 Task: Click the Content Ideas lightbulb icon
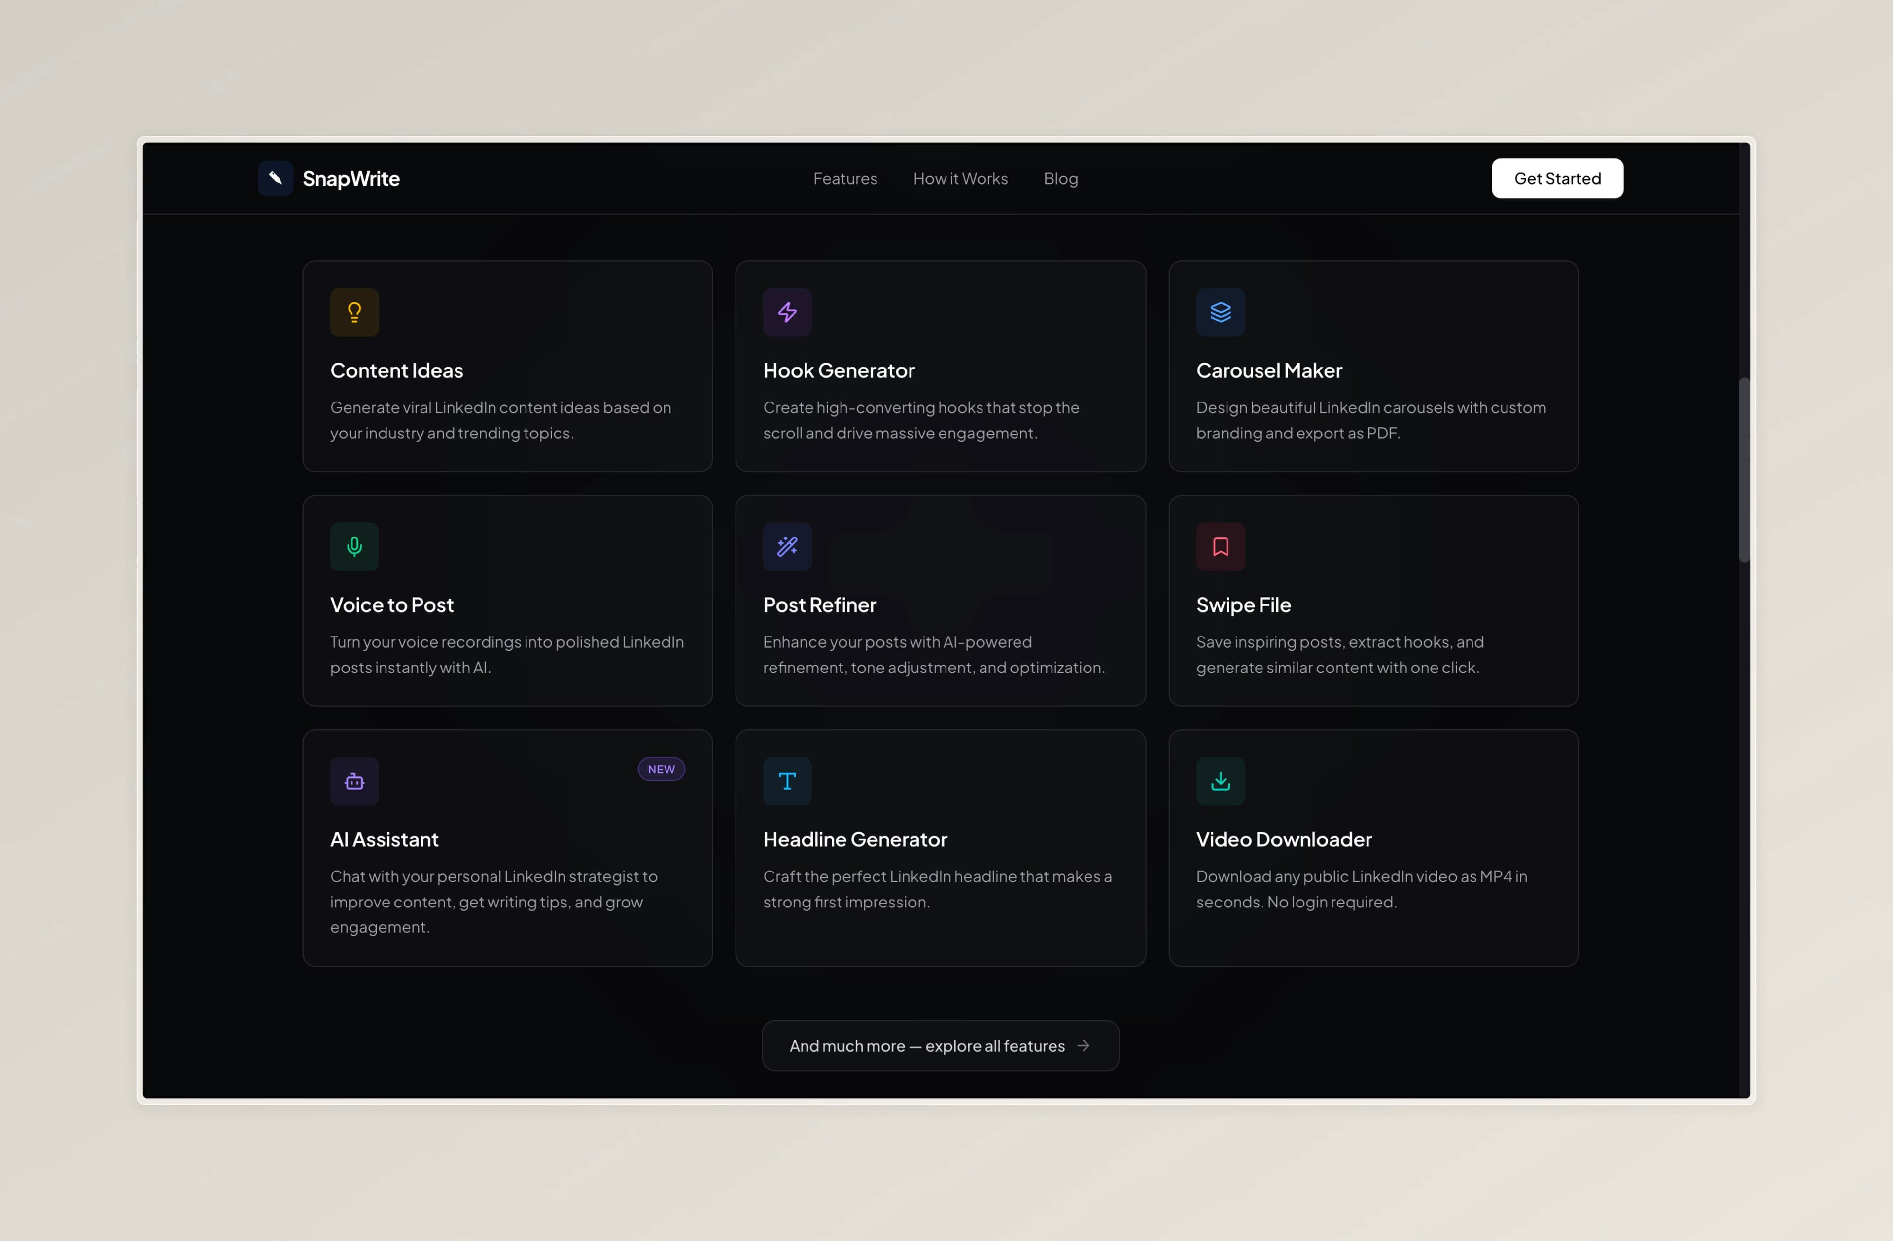click(354, 312)
